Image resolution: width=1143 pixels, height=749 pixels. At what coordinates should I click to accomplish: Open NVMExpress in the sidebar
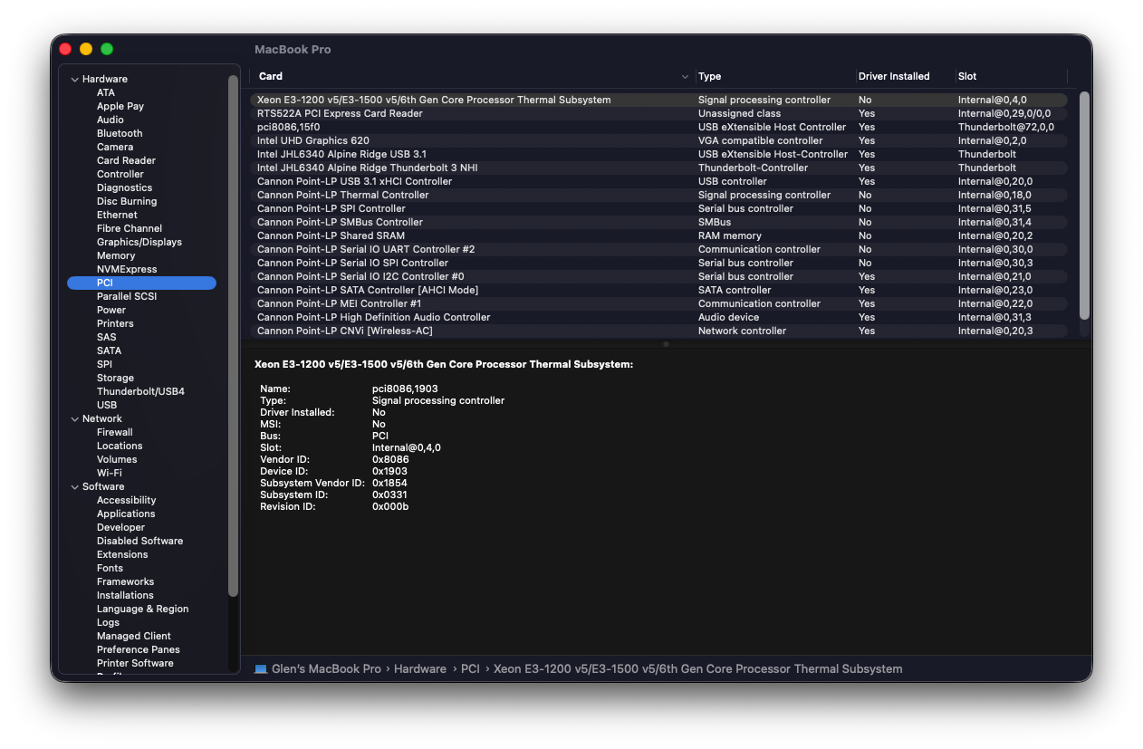127,269
